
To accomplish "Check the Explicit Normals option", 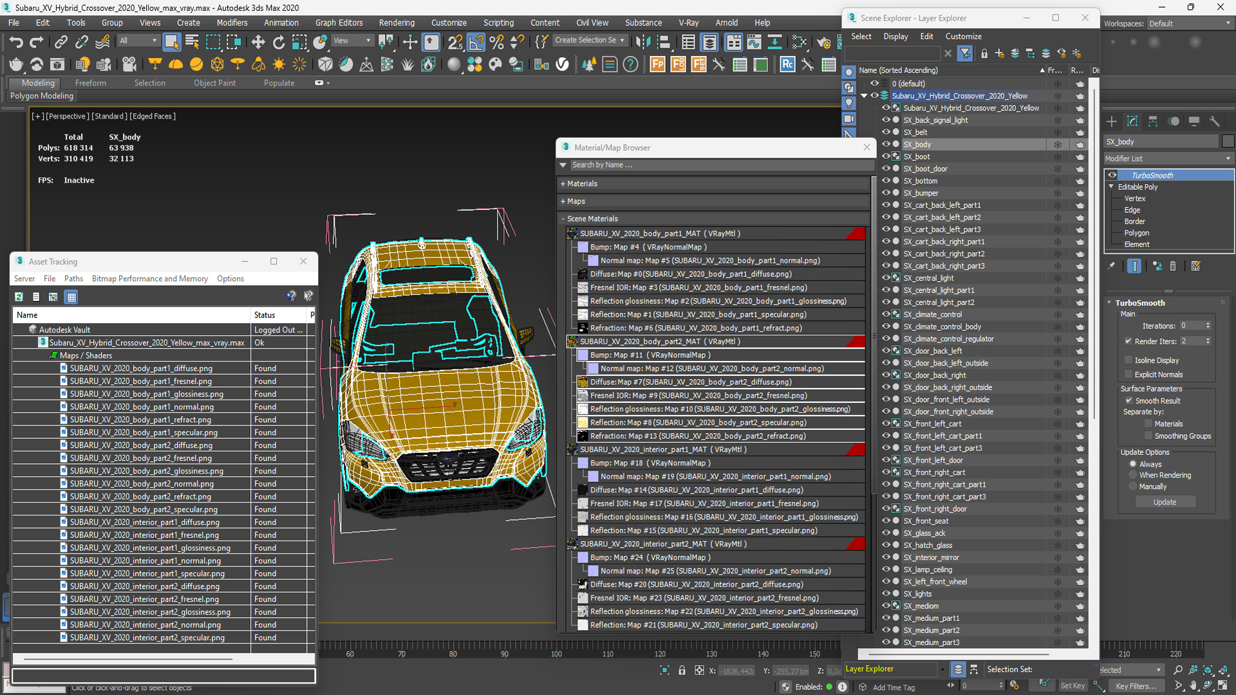I will (1128, 374).
